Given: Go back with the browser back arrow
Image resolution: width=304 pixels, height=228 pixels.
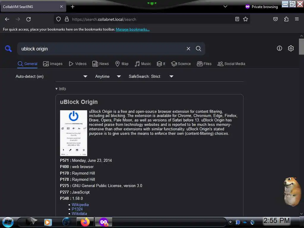Looking at the screenshot, I should point(7,19).
